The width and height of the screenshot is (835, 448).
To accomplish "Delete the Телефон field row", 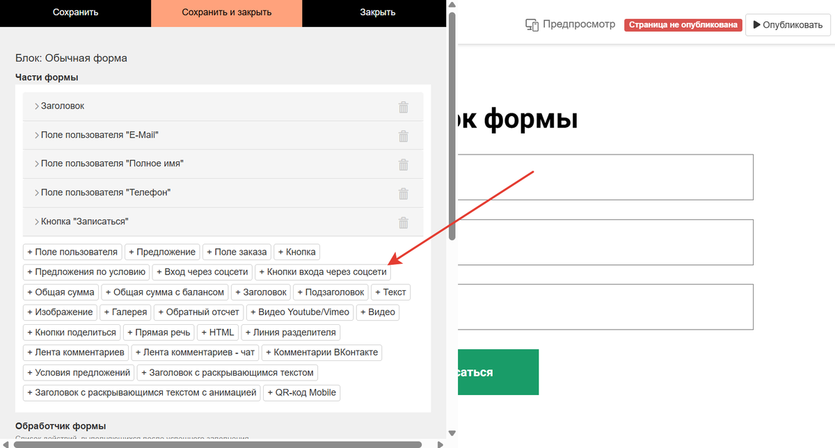I will (x=403, y=193).
